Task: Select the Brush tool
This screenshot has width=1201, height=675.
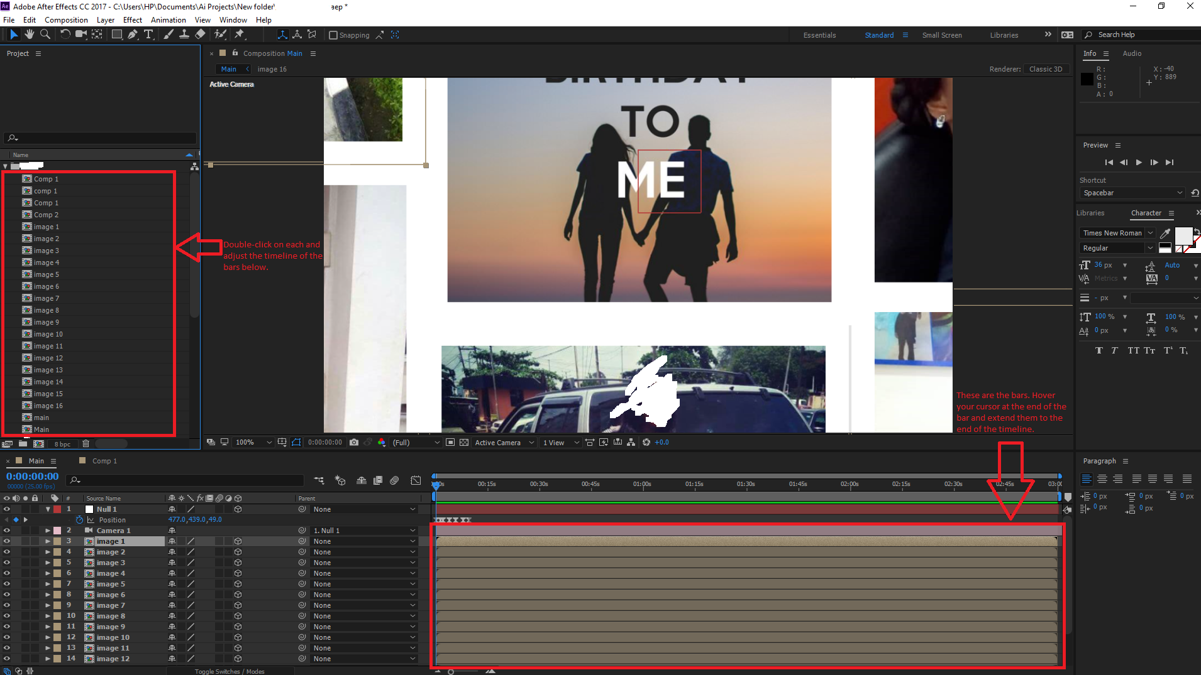Action: pyautogui.click(x=169, y=35)
